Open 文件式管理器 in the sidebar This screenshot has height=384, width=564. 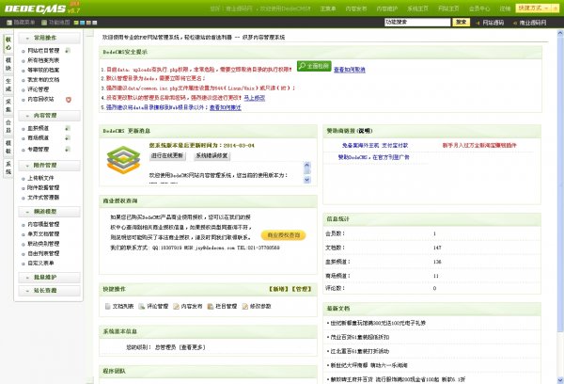point(43,198)
